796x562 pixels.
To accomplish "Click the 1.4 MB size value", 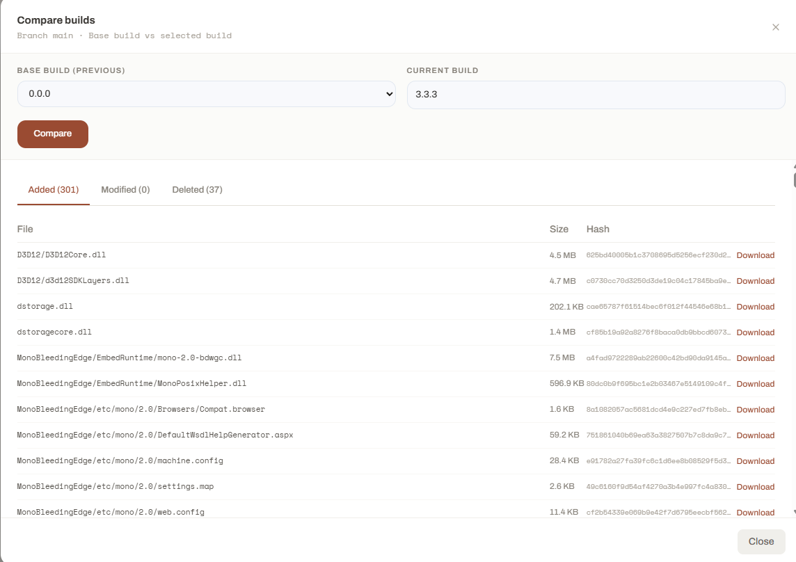I will [x=562, y=332].
